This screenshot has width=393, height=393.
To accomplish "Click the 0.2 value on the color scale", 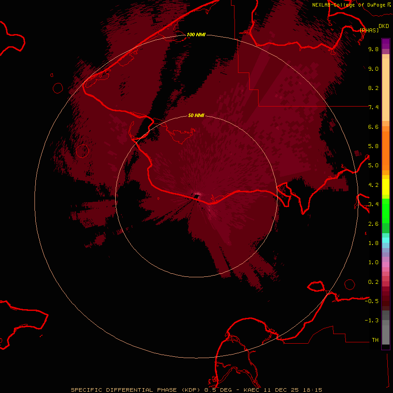I will (x=373, y=282).
